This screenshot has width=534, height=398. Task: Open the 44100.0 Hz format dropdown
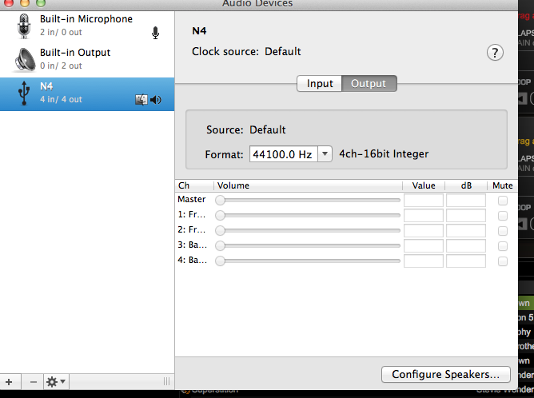click(x=291, y=153)
